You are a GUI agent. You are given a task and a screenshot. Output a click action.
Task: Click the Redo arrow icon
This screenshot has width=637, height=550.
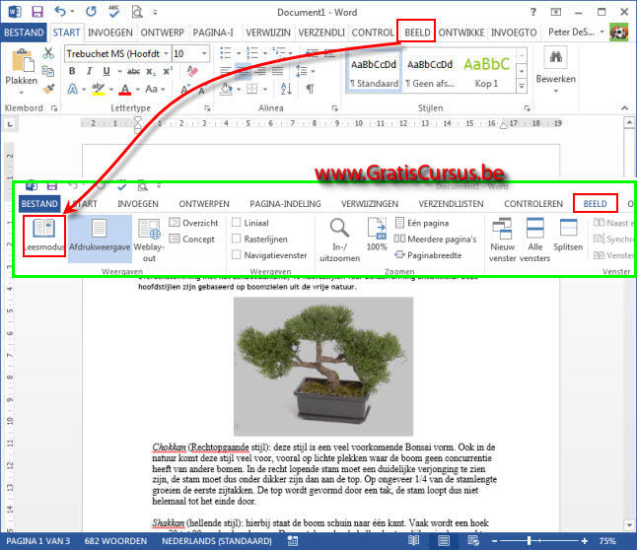tap(91, 12)
